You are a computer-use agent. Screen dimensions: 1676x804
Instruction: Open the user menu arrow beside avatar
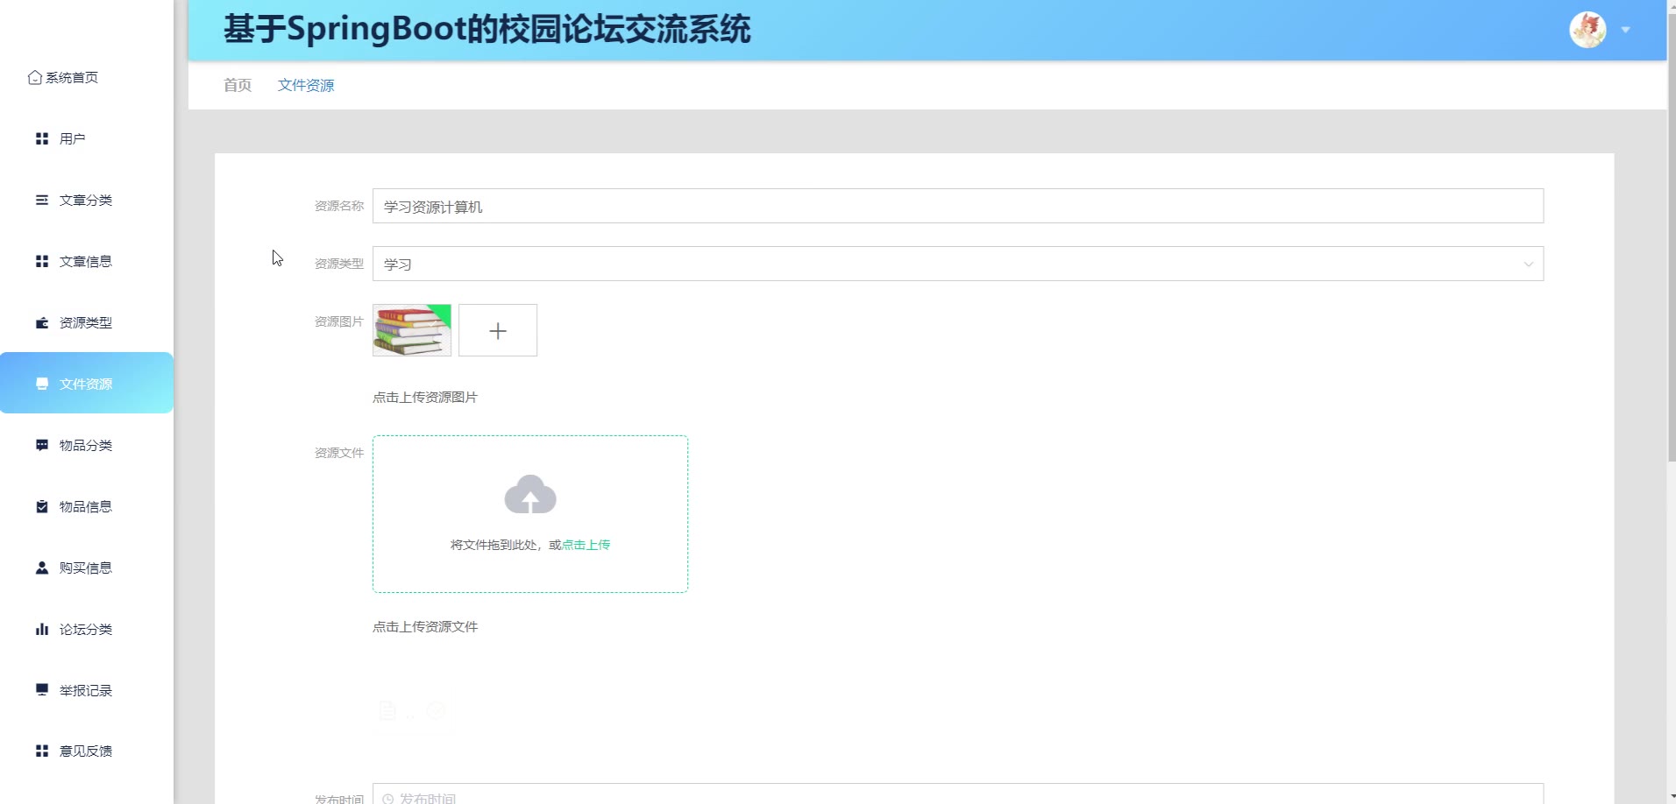point(1626,30)
